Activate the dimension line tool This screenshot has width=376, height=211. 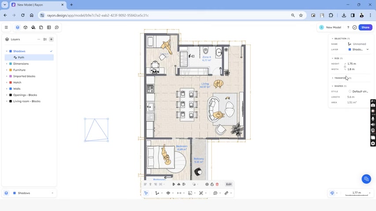pos(179,193)
